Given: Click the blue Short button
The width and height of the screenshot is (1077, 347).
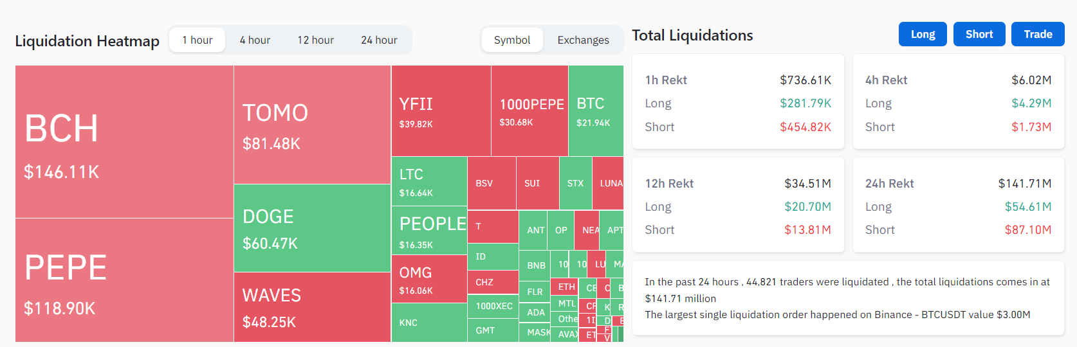Looking at the screenshot, I should click(x=979, y=34).
